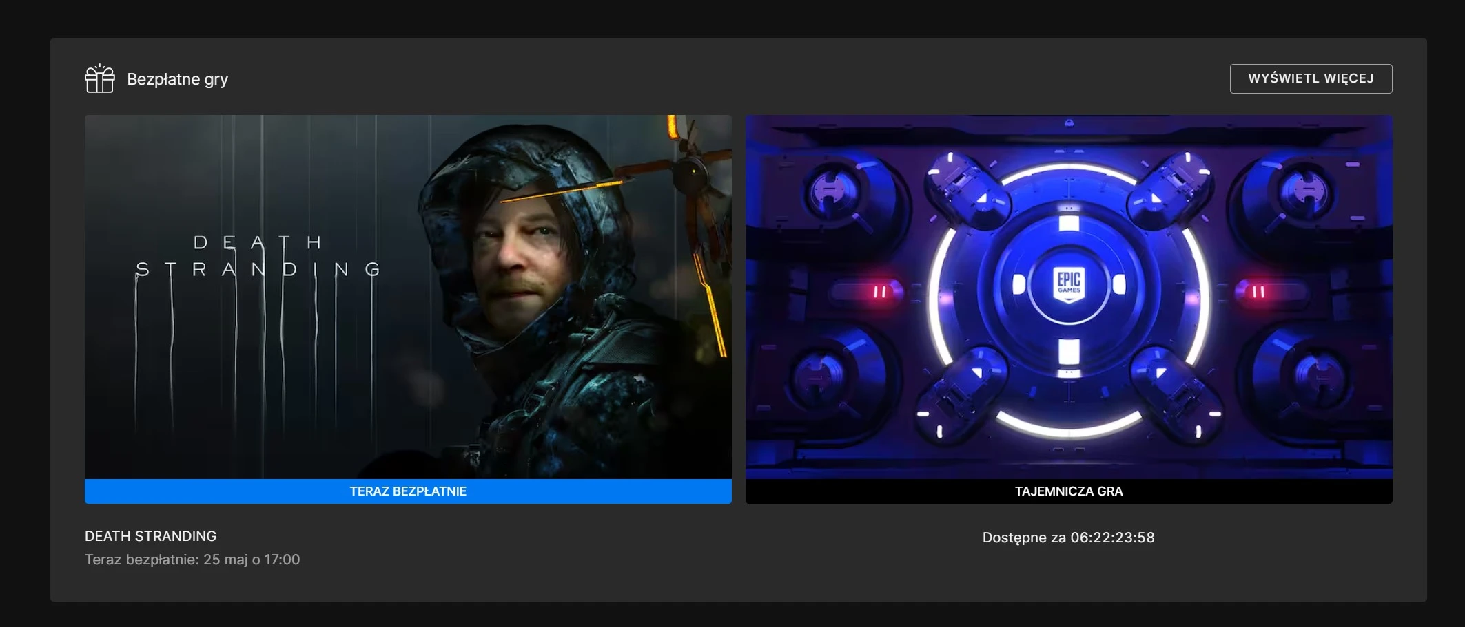Open the Bezpłatne gry section heading
Viewport: 1465px width, 627px height.
click(x=177, y=79)
